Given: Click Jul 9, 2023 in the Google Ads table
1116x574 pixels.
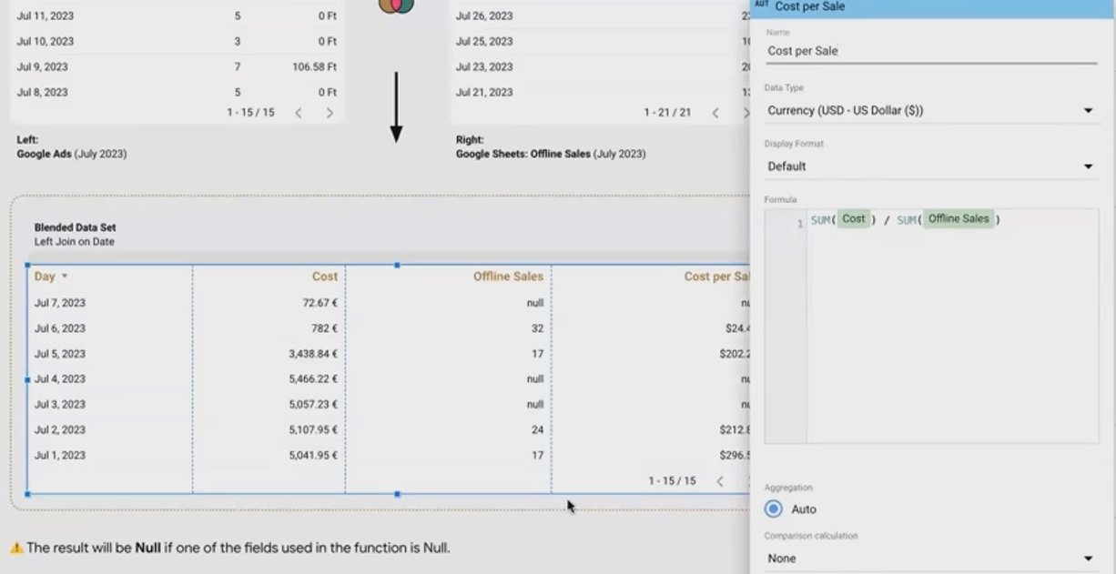Looking at the screenshot, I should point(43,67).
